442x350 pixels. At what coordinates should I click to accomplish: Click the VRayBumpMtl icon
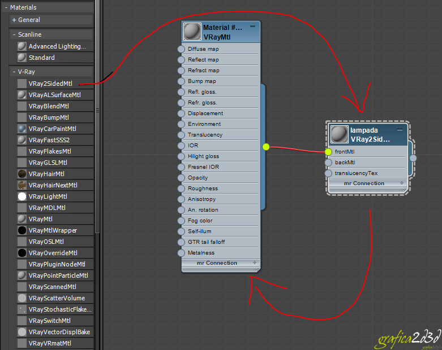pos(22,117)
